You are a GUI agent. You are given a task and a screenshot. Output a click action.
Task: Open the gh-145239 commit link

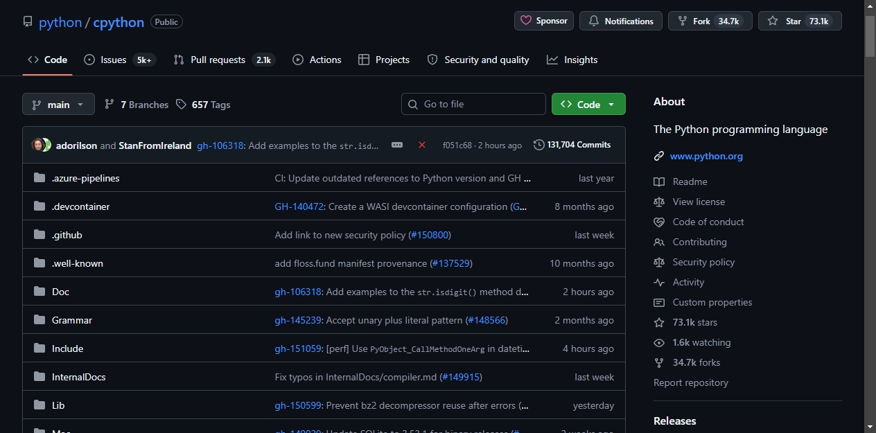click(x=298, y=320)
